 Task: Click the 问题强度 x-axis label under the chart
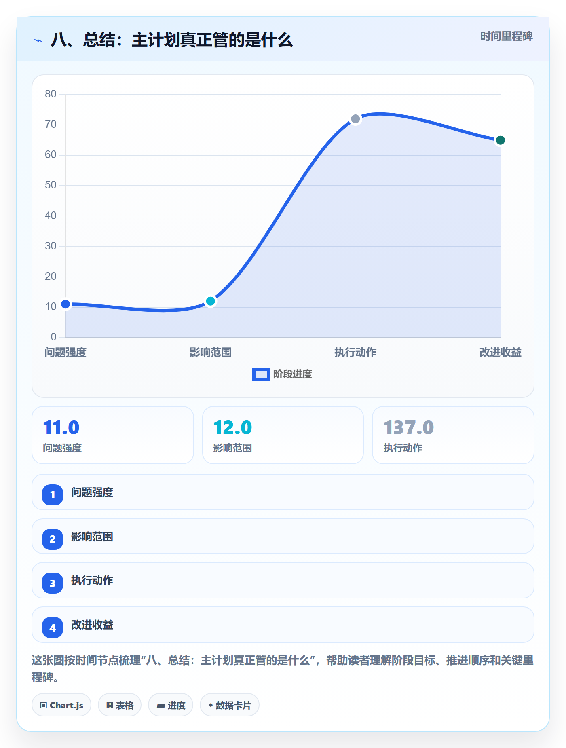pos(65,353)
